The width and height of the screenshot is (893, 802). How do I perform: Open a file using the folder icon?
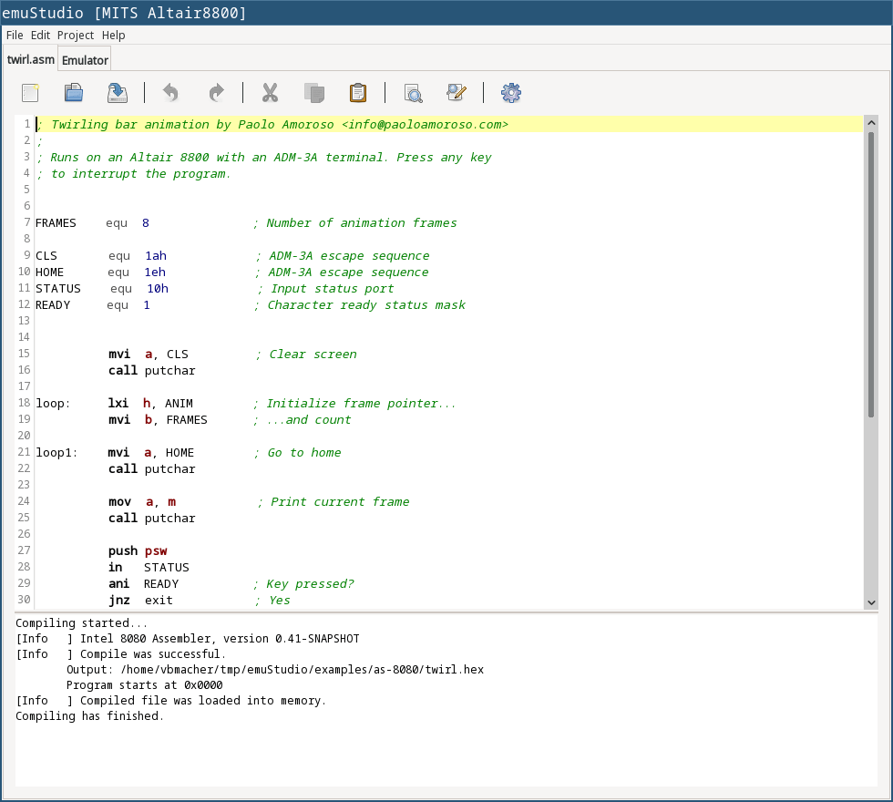pyautogui.click(x=74, y=93)
